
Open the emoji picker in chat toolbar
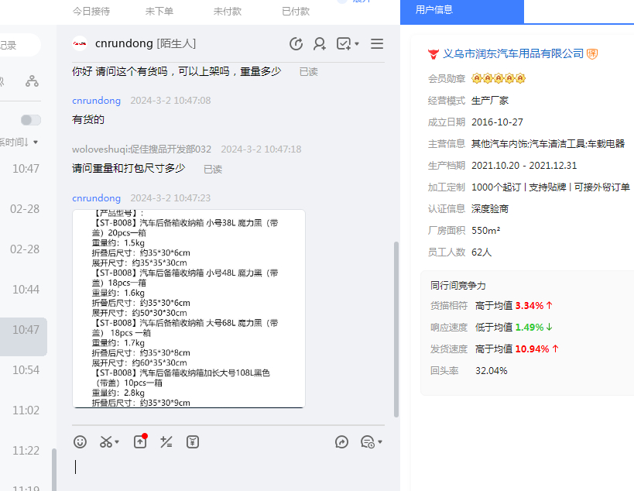(80, 441)
